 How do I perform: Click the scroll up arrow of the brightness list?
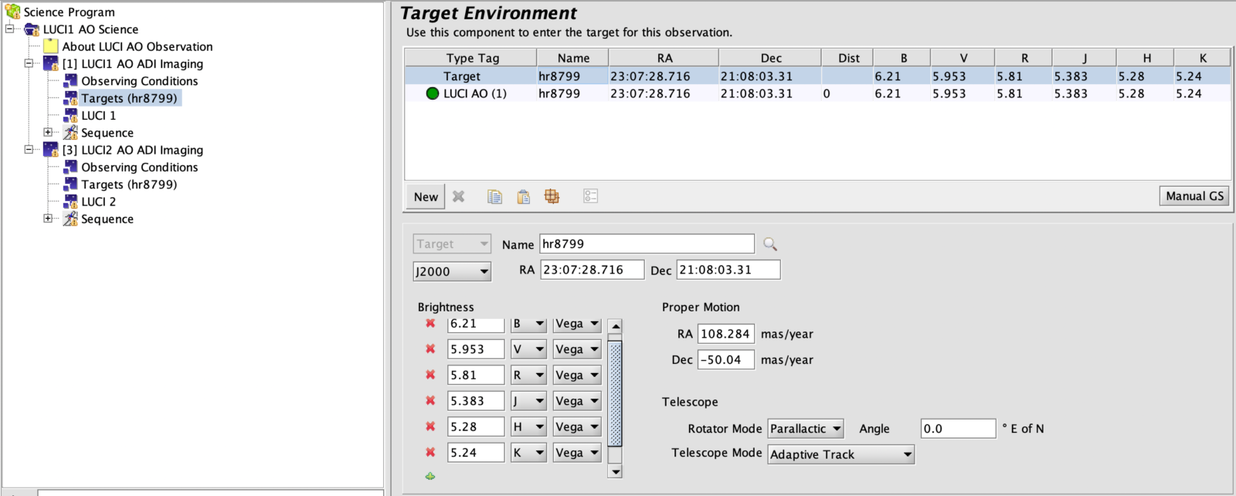pos(615,326)
